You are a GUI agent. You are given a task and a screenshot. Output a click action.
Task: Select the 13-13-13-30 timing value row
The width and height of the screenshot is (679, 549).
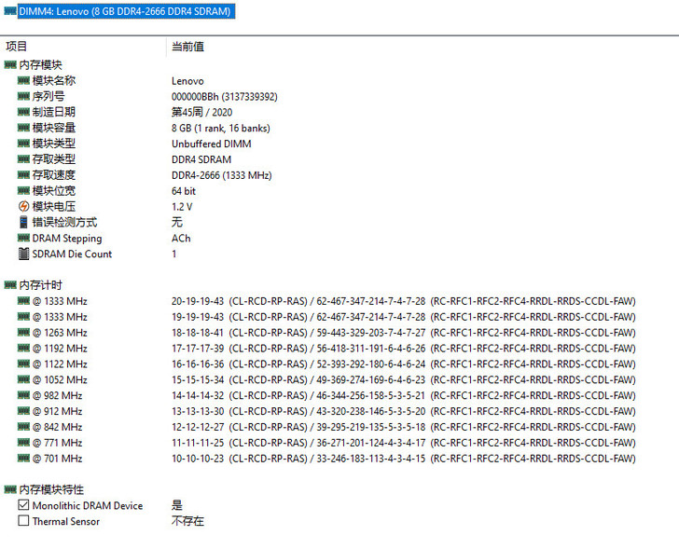(404, 411)
